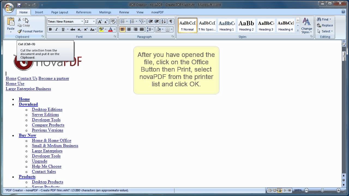Toggle Align Text Right

pyautogui.click(x=136, y=29)
